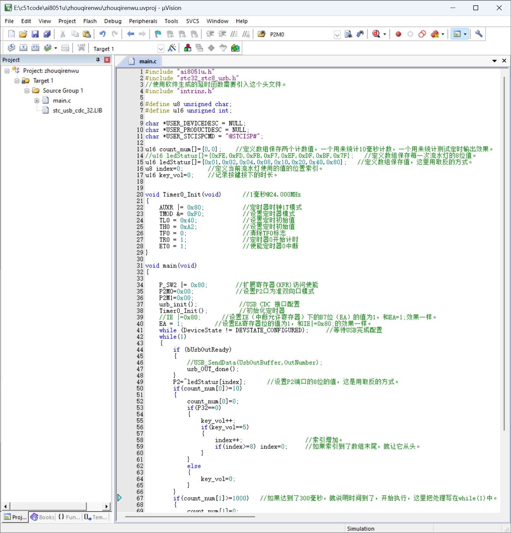511x533 pixels.
Task: Close the main.c editor document
Action: coord(504,61)
